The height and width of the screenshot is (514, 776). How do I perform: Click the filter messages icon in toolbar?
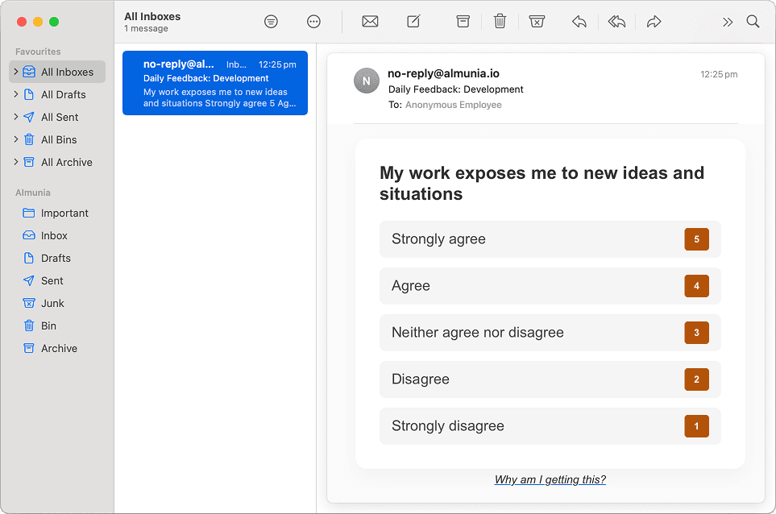[x=271, y=22]
